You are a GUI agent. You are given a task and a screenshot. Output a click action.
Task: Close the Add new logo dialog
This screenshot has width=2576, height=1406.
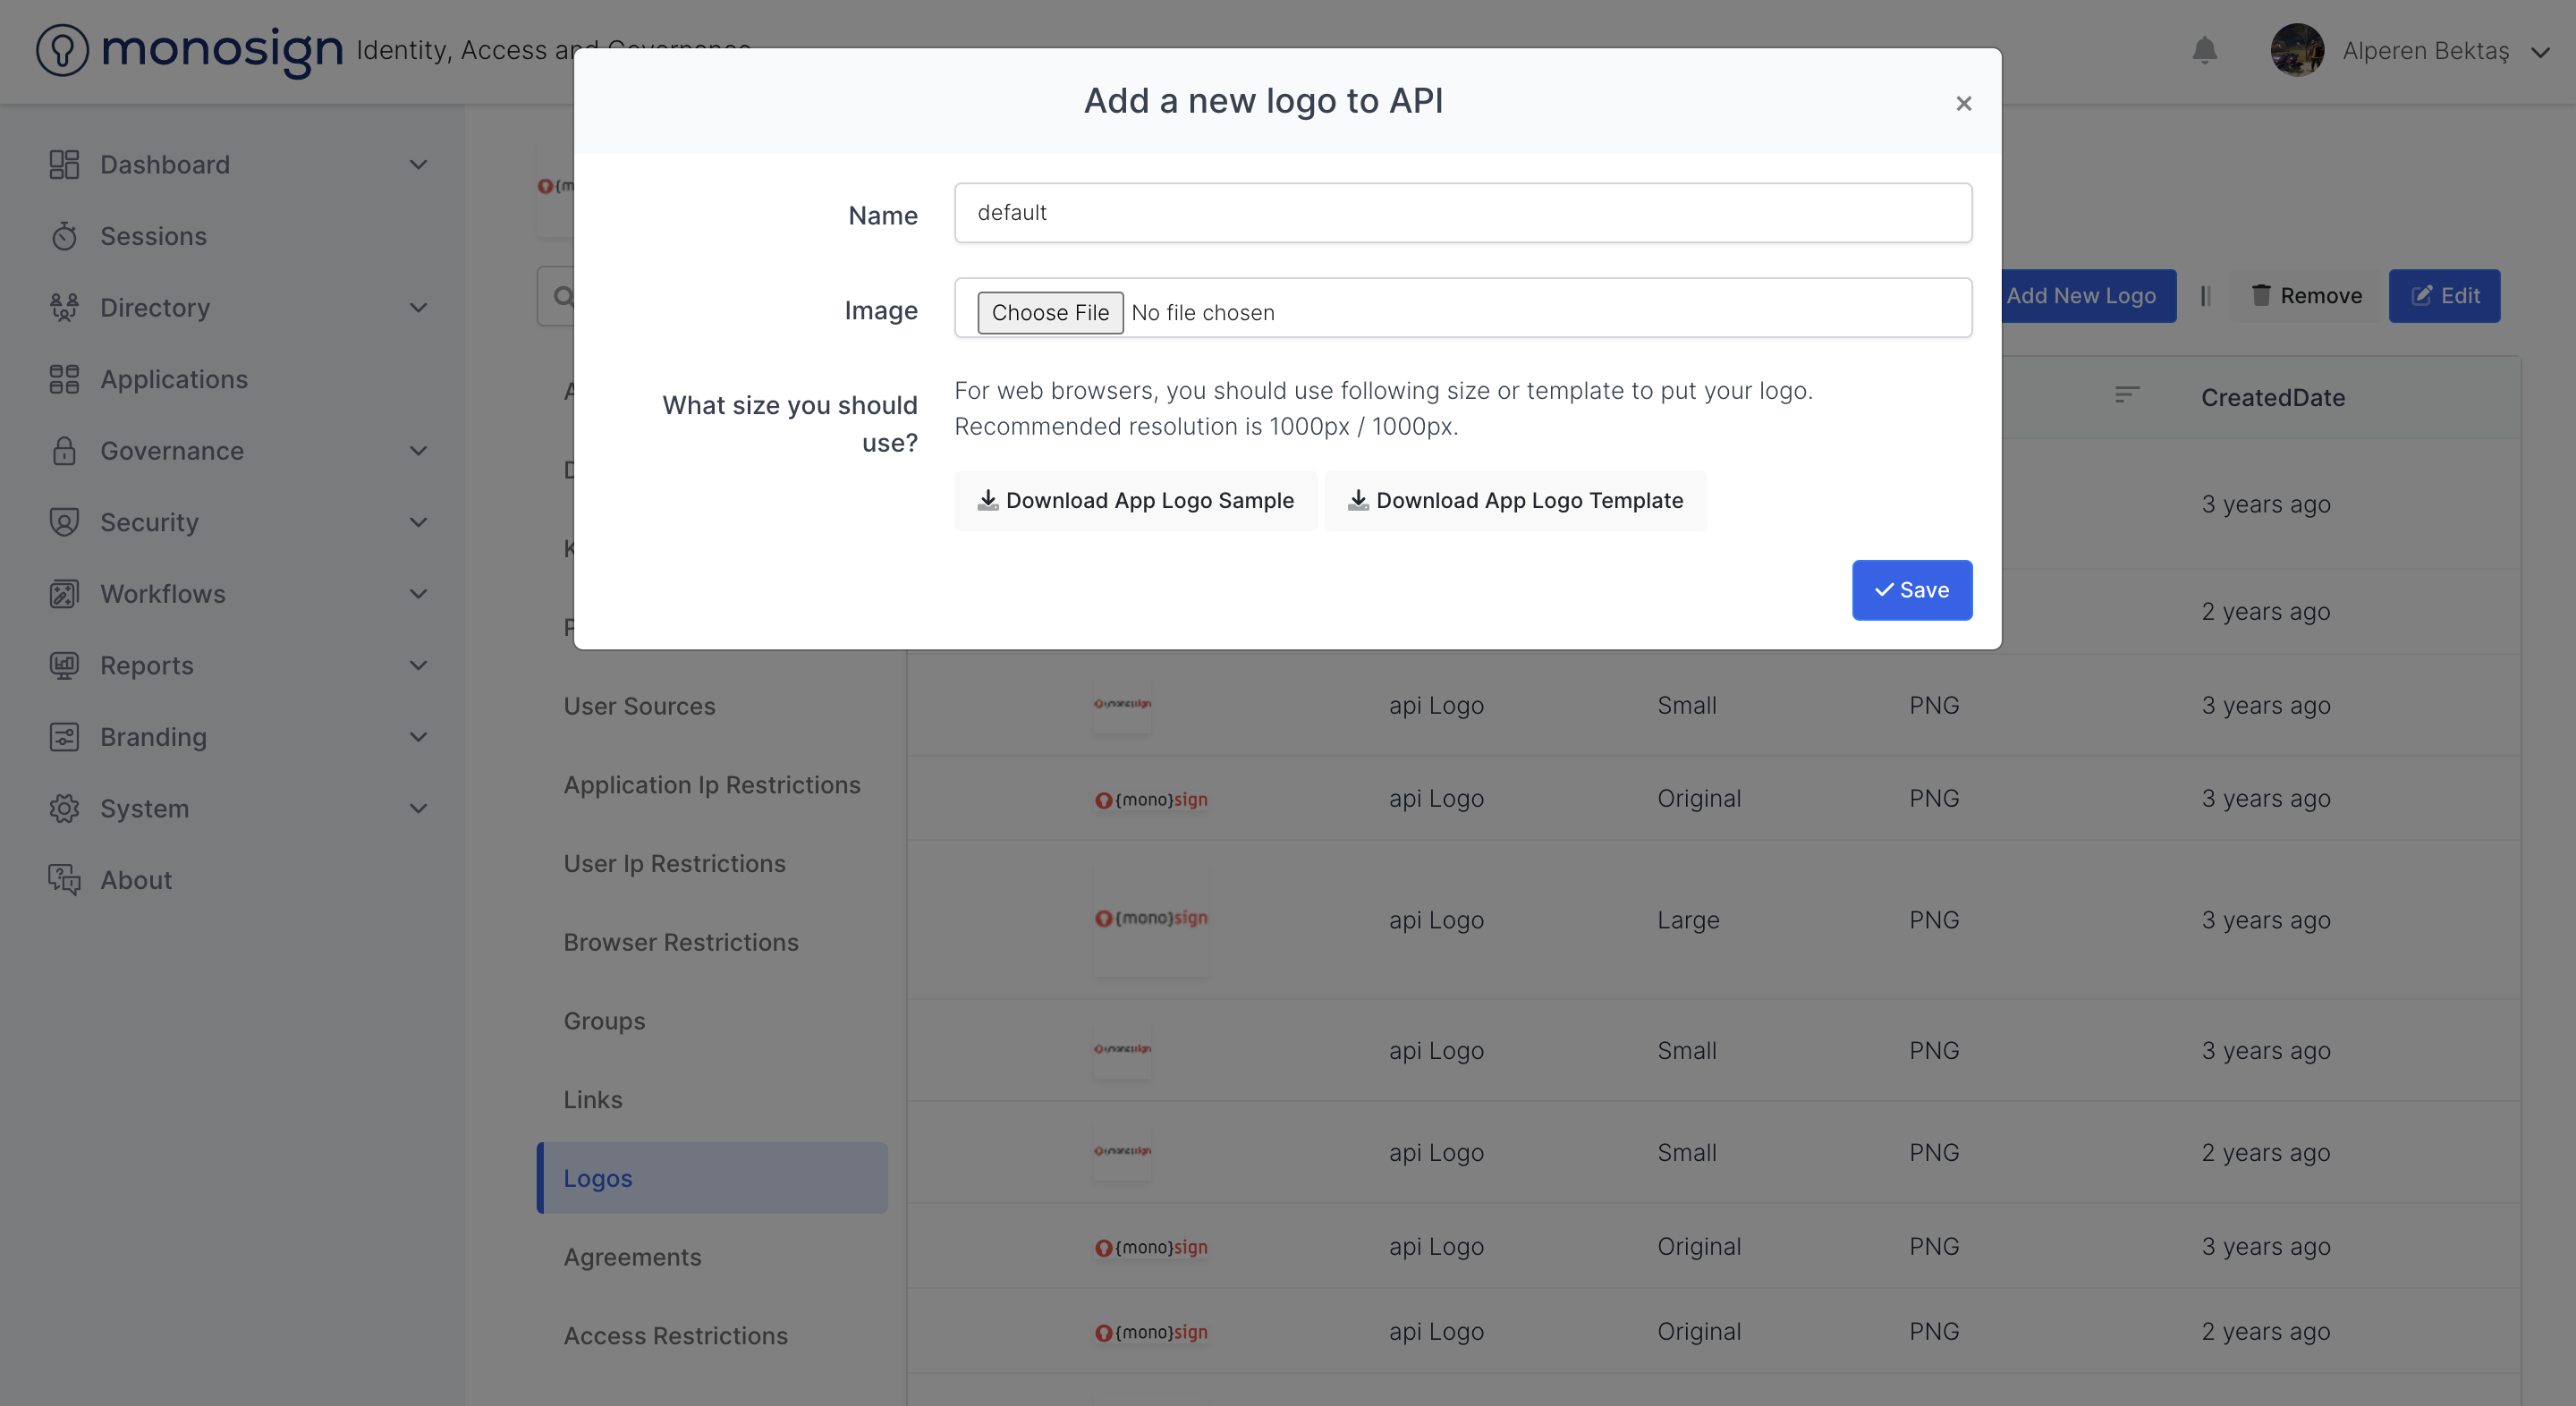coord(1963,103)
